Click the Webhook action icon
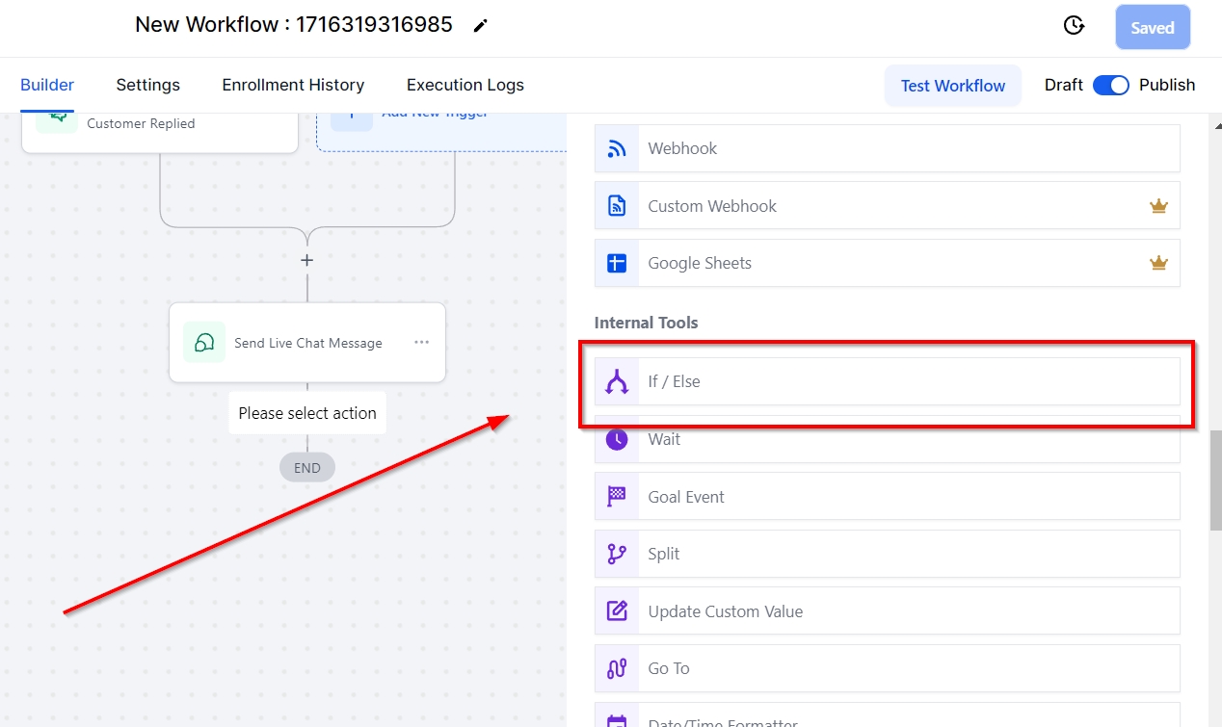Screen dimensions: 1222x727 tap(617, 148)
